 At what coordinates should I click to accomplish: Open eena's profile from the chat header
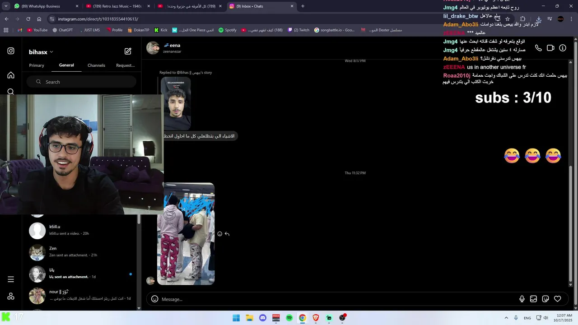click(164, 48)
